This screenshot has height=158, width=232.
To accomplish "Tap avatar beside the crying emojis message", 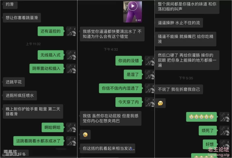I will tap(224, 117).
